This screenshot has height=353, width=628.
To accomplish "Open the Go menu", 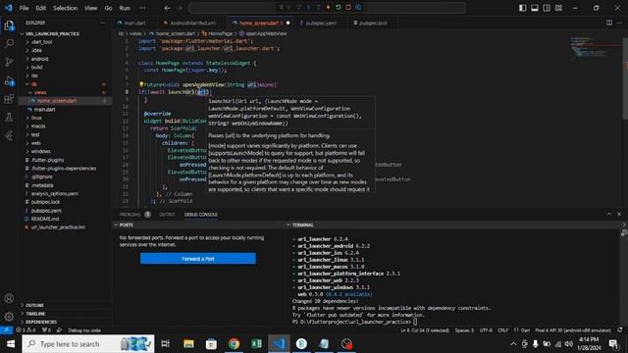I will [108, 8].
